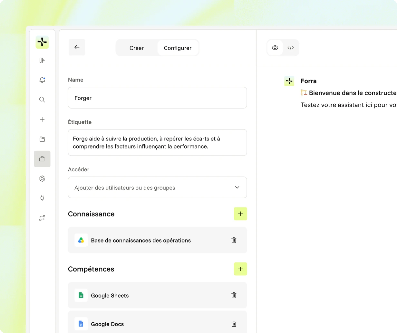Image resolution: width=397 pixels, height=333 pixels.
Task: Select the Google Docs row label
Action: point(107,324)
